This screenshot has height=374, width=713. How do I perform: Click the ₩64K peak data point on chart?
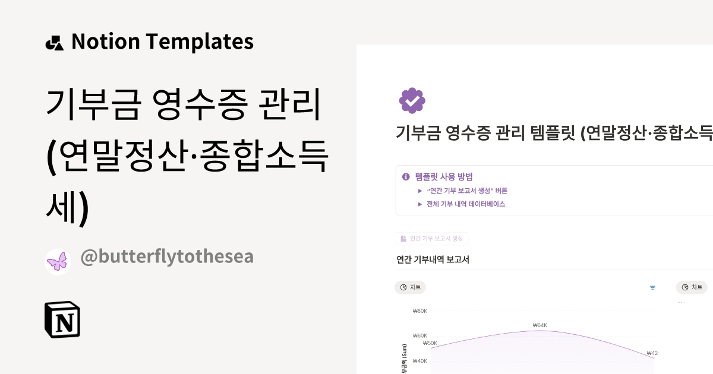point(540,331)
